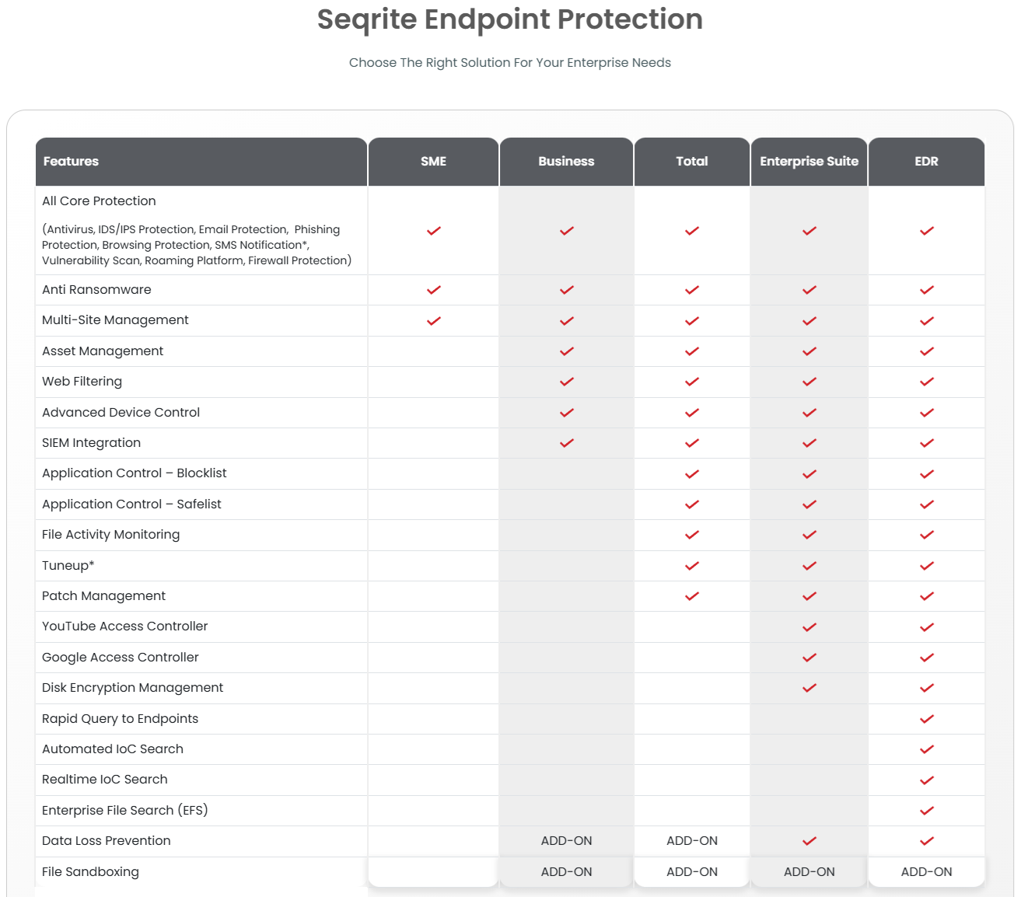Screen dimensions: 1021x897
Task: Click Enterprise Suite checkmark for Data Loss Prevention
Action: (809, 841)
